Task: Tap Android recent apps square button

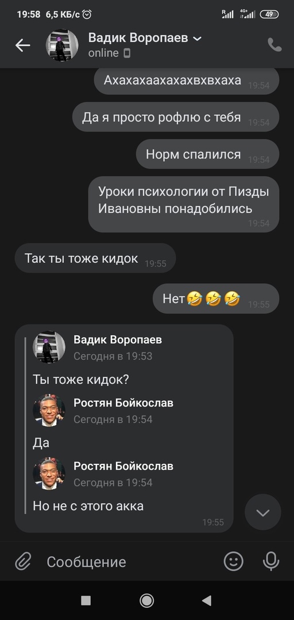Action: pyautogui.click(x=86, y=600)
